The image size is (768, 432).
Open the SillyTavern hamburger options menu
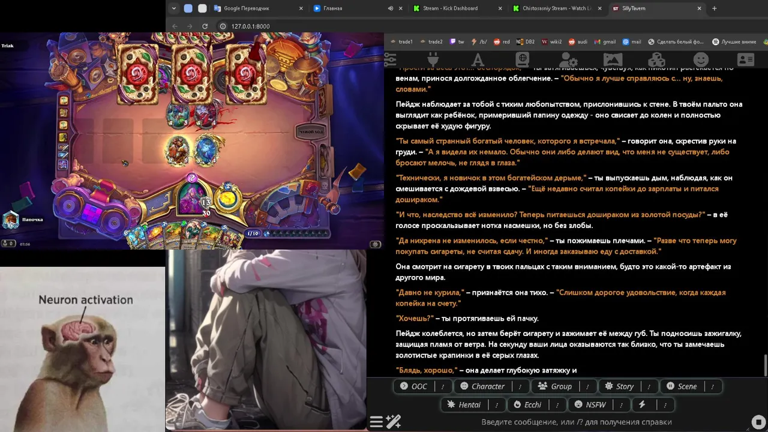[x=376, y=422]
